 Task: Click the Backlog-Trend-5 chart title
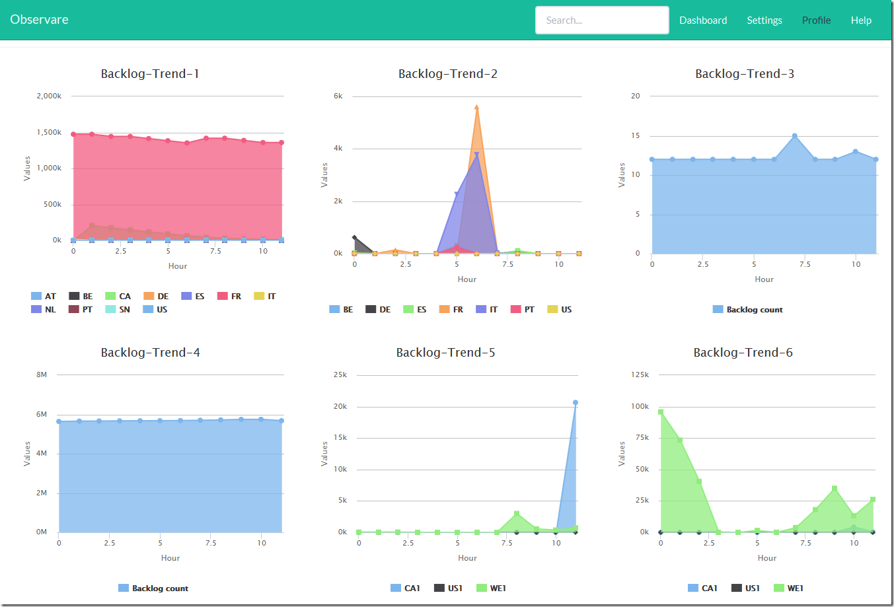446,353
